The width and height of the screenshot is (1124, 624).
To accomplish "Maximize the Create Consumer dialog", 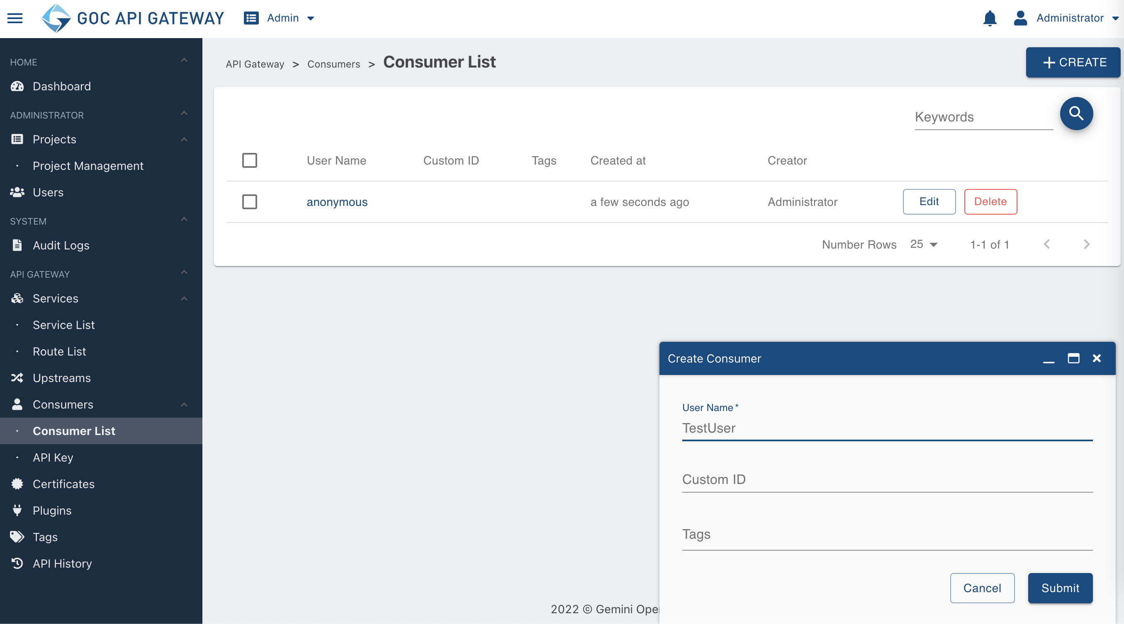I will [x=1073, y=358].
